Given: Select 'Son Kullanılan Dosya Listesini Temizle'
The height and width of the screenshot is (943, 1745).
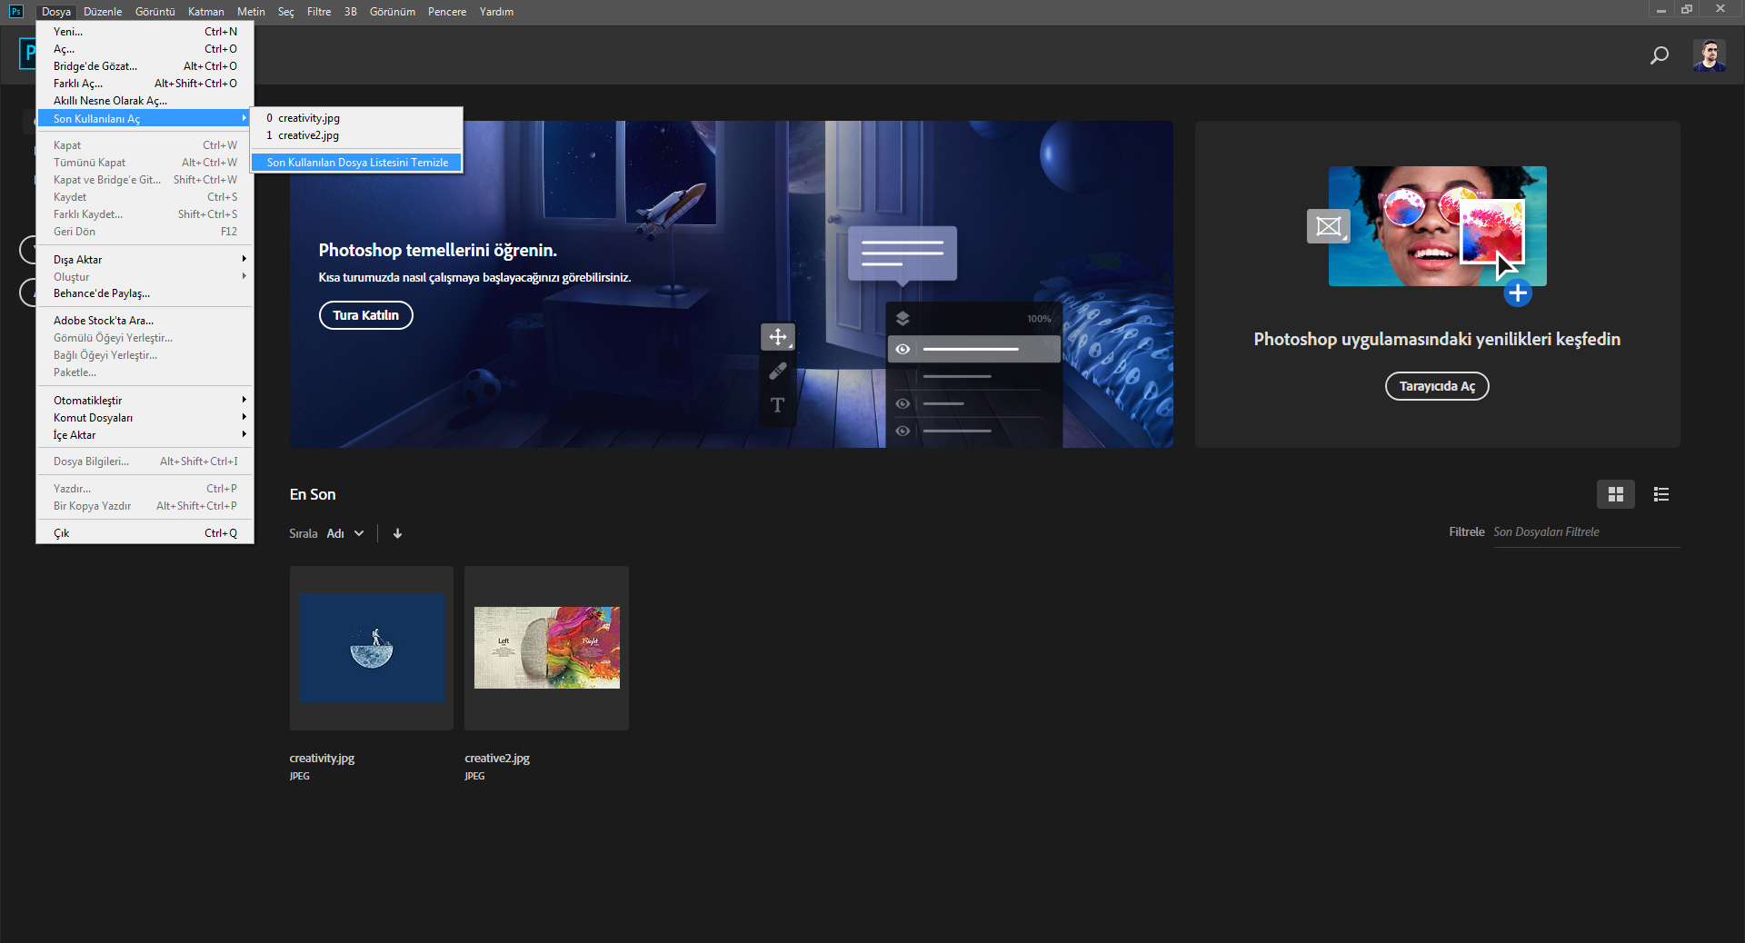Looking at the screenshot, I should point(357,163).
